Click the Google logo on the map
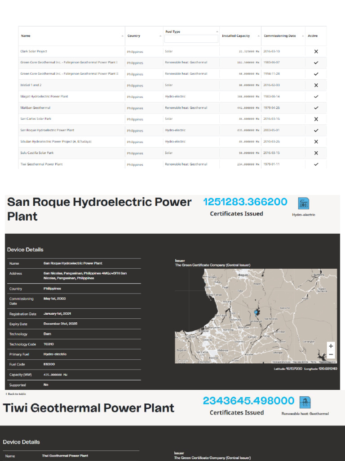The height and width of the screenshot is (461, 345). click(182, 361)
